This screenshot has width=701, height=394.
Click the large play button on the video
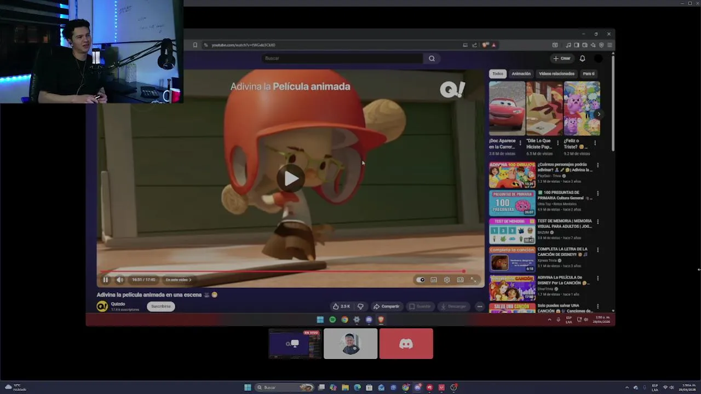pos(291,178)
